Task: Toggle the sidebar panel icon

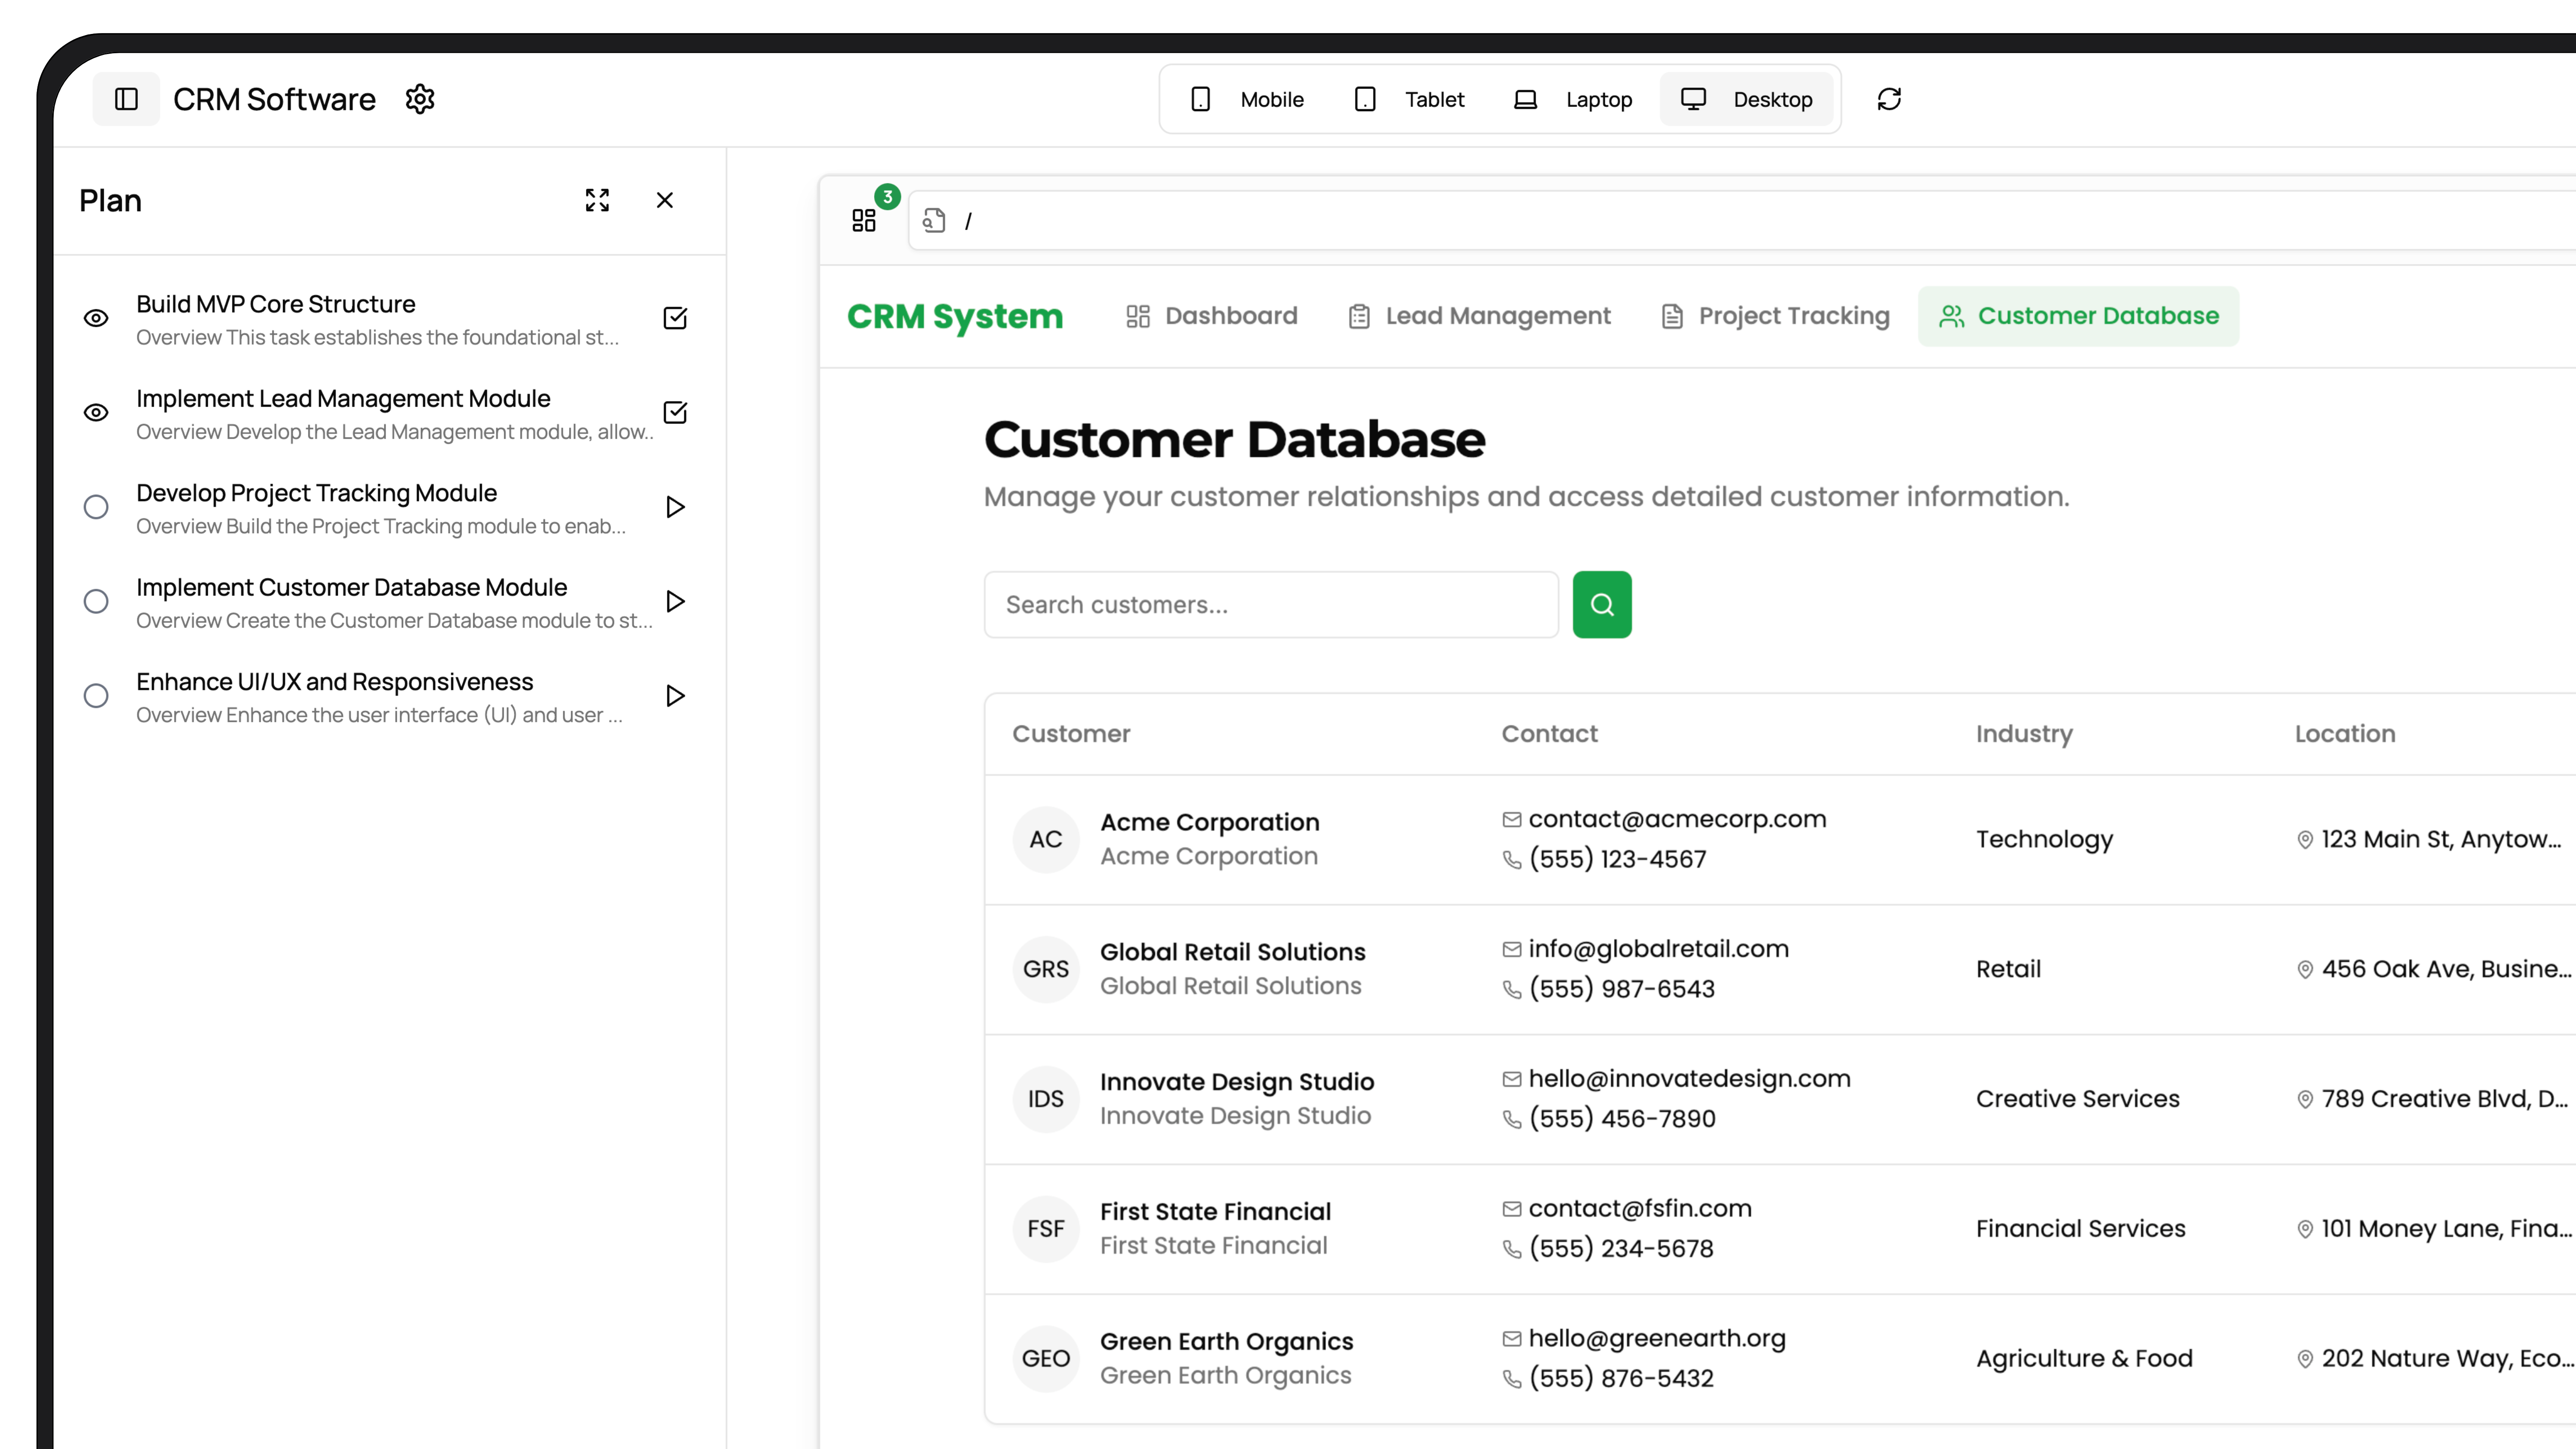Action: (126, 99)
